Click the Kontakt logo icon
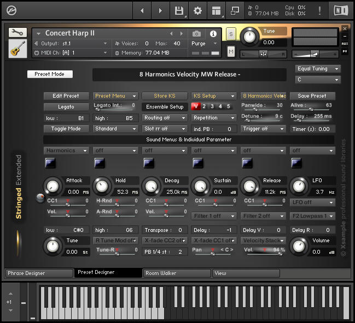Viewport: 355px width, 323px height. pyautogui.click(x=11, y=10)
